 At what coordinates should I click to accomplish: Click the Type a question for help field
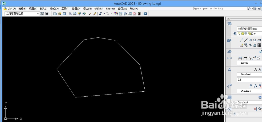pos(220,9)
